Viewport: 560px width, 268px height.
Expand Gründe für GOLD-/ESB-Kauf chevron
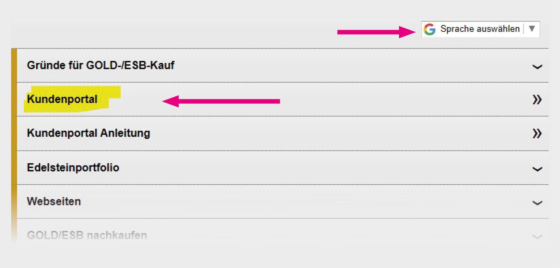pyautogui.click(x=537, y=67)
